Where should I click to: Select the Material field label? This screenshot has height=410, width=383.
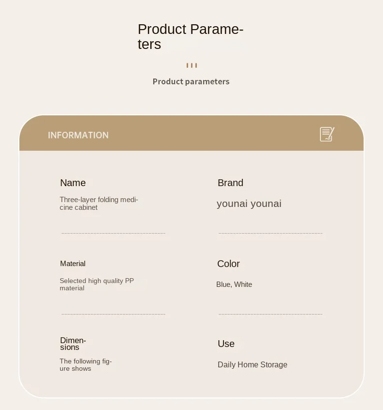click(x=73, y=264)
